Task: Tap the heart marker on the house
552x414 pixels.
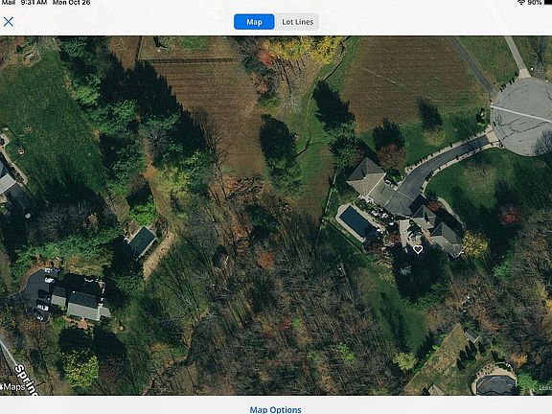Action: click(418, 249)
